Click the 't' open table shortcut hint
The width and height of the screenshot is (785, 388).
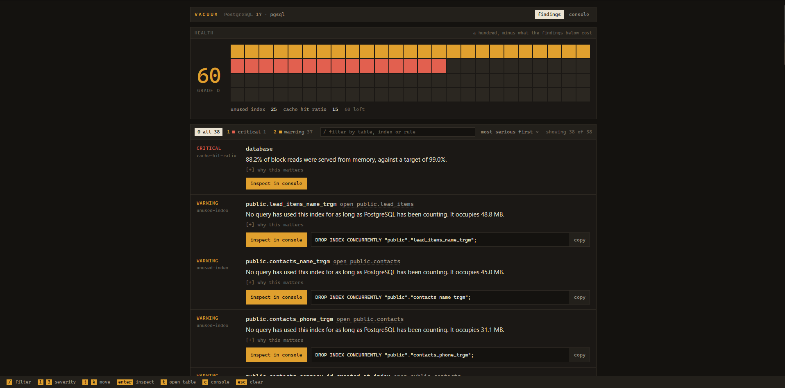pyautogui.click(x=163, y=382)
